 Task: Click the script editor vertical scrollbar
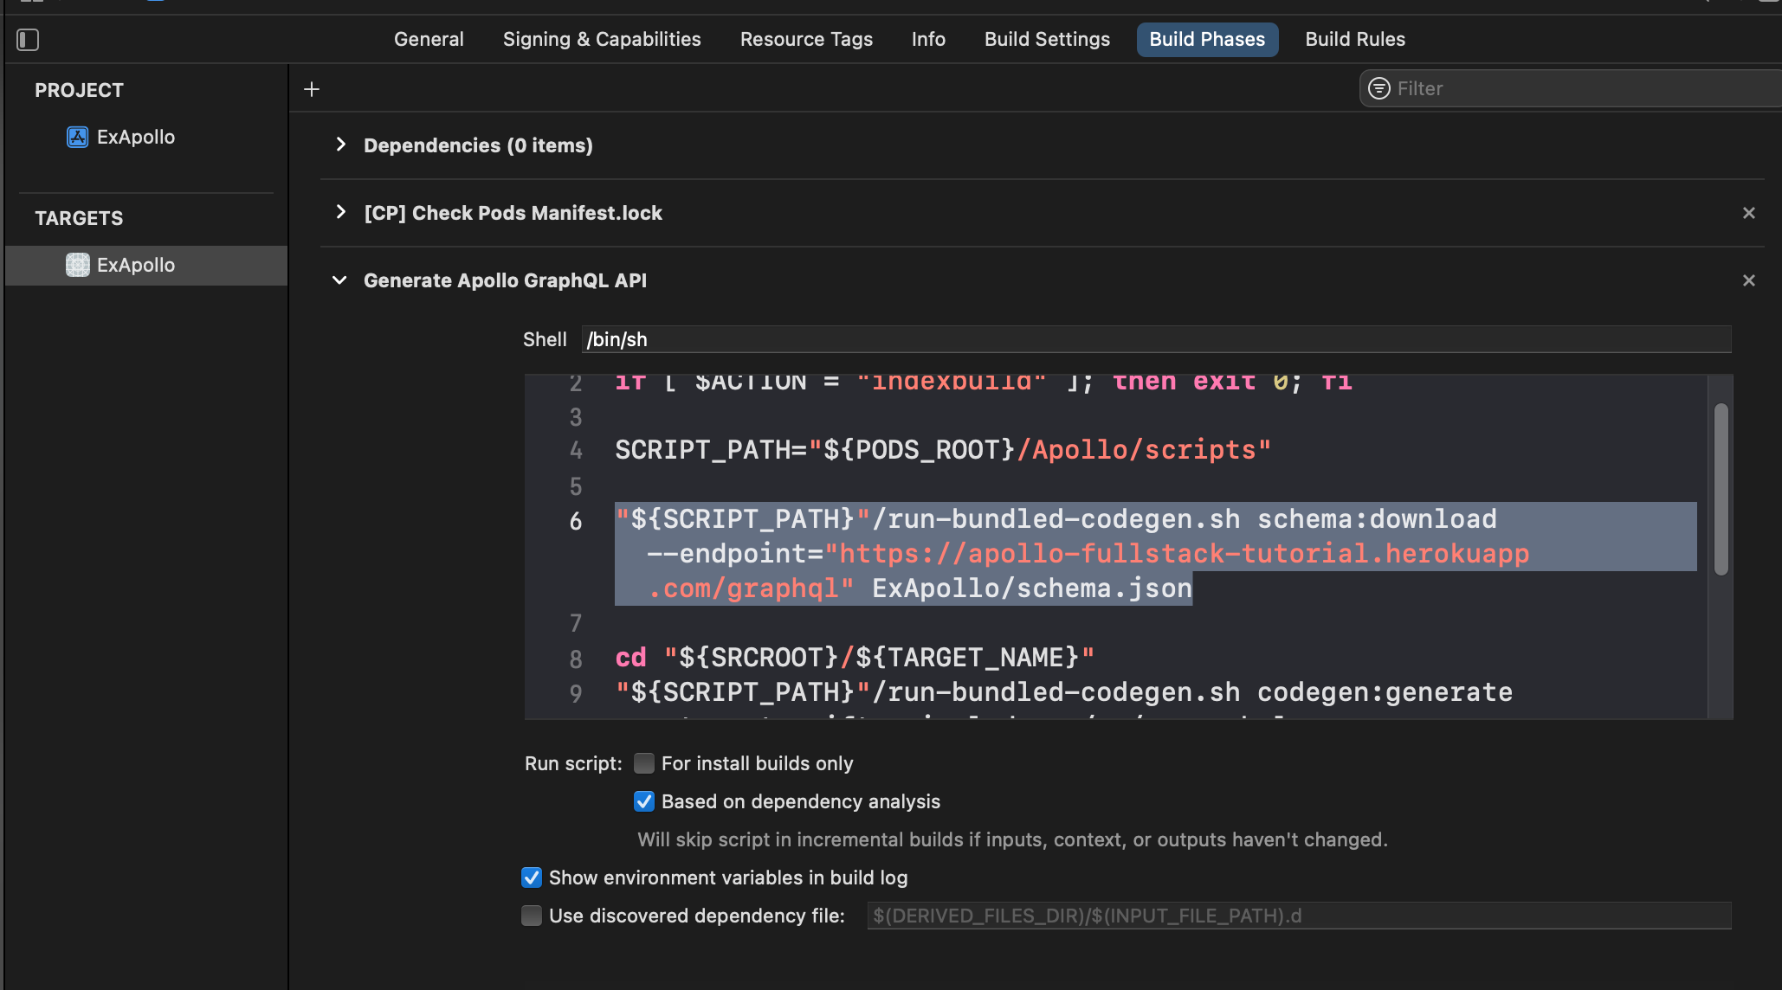point(1721,489)
